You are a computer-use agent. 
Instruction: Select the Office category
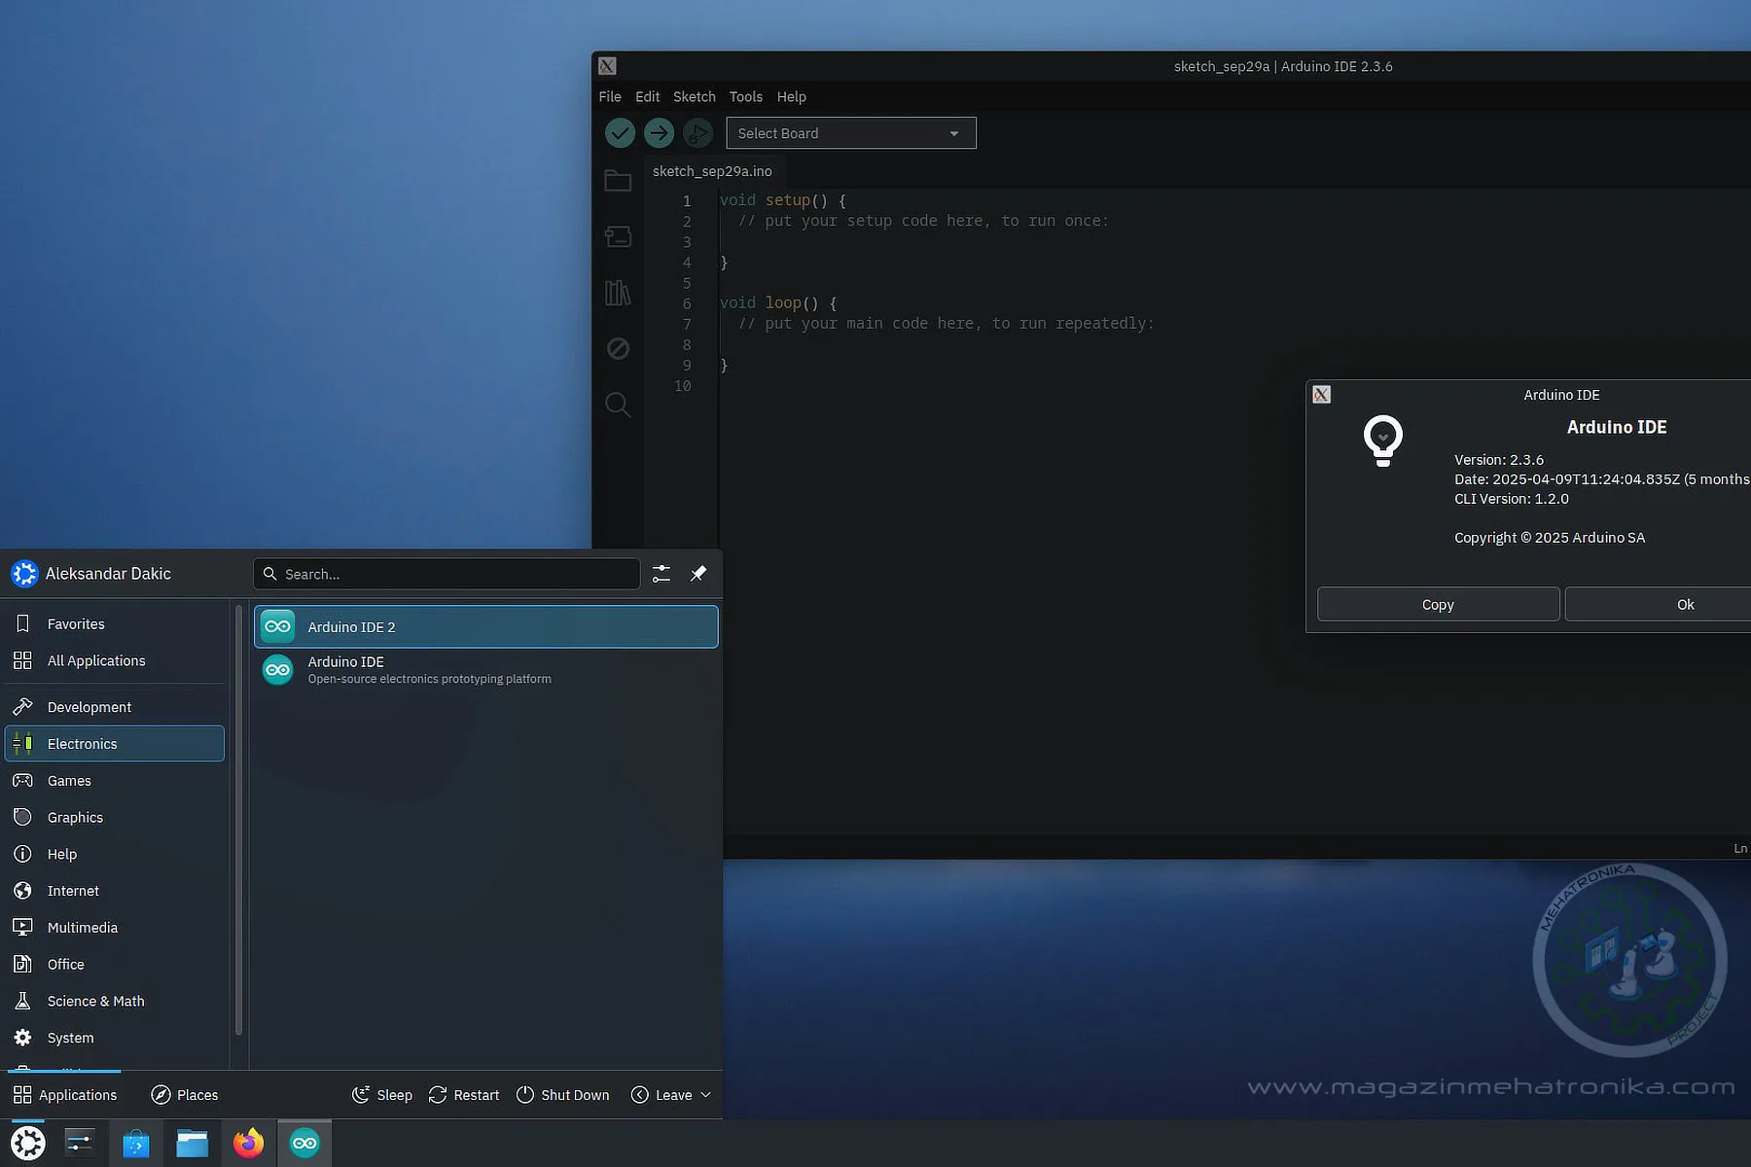click(x=115, y=964)
